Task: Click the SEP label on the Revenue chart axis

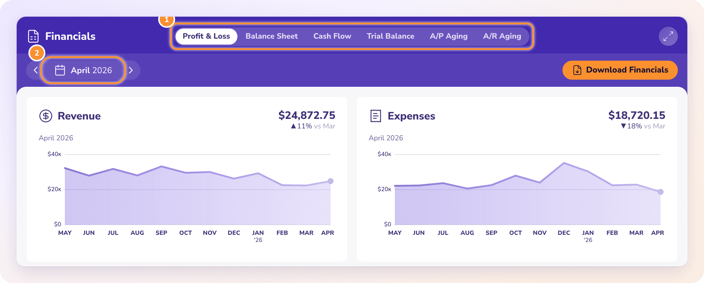Action: click(161, 233)
